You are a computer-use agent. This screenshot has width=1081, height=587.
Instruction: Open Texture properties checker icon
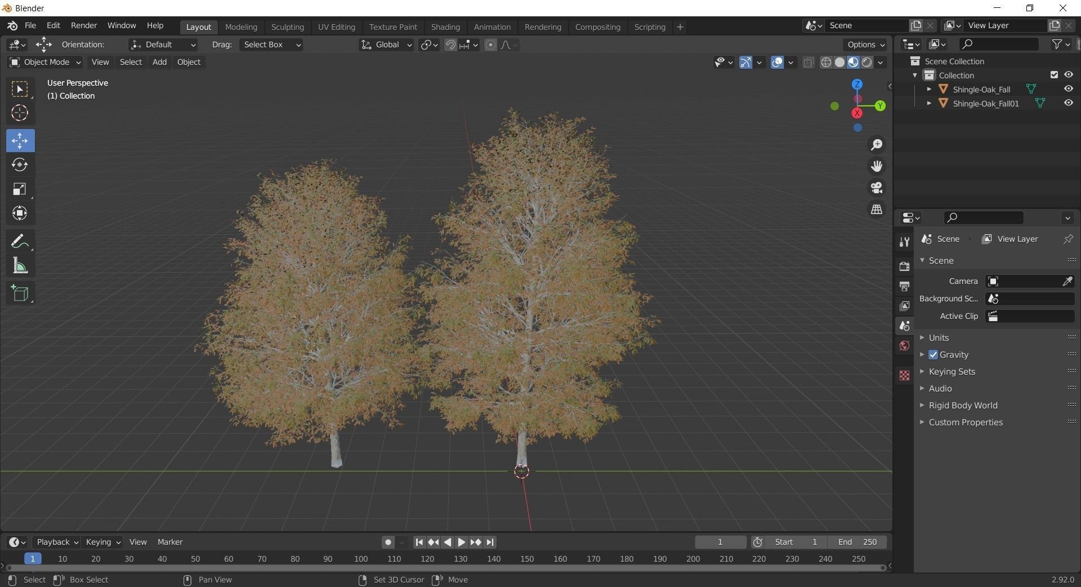click(x=904, y=375)
